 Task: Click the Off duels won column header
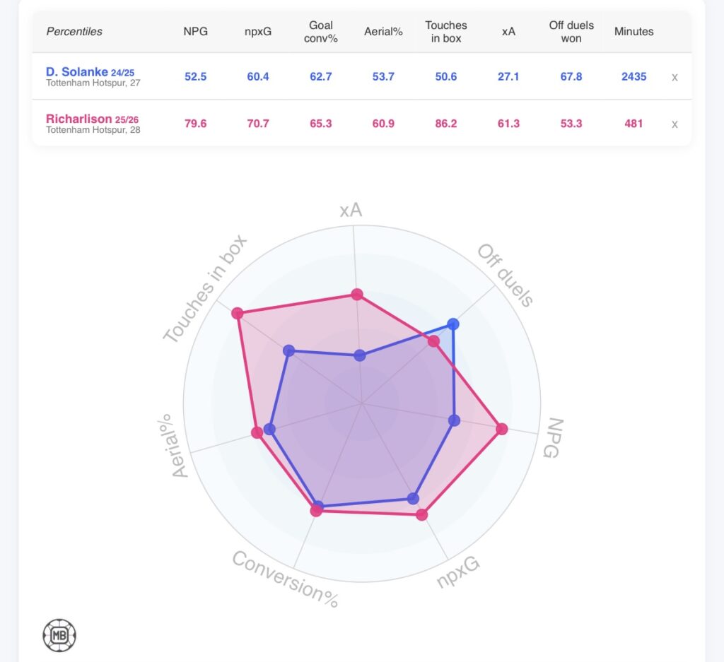point(571,32)
